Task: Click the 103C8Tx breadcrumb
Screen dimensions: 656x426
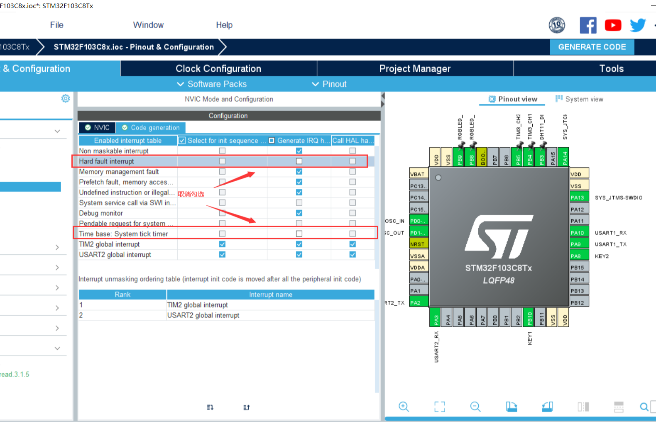Action: coord(15,47)
